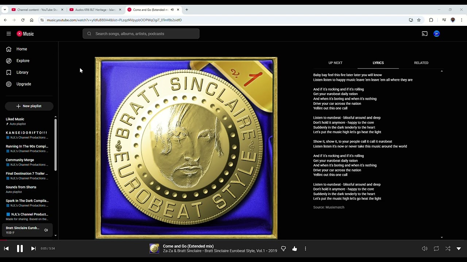The width and height of the screenshot is (467, 262).
Task: Click the song thumbnail in player bar
Action: click(x=154, y=249)
